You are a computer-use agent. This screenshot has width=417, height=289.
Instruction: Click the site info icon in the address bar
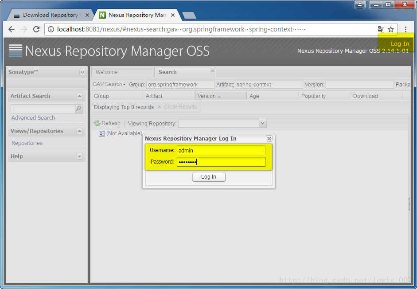coord(51,29)
